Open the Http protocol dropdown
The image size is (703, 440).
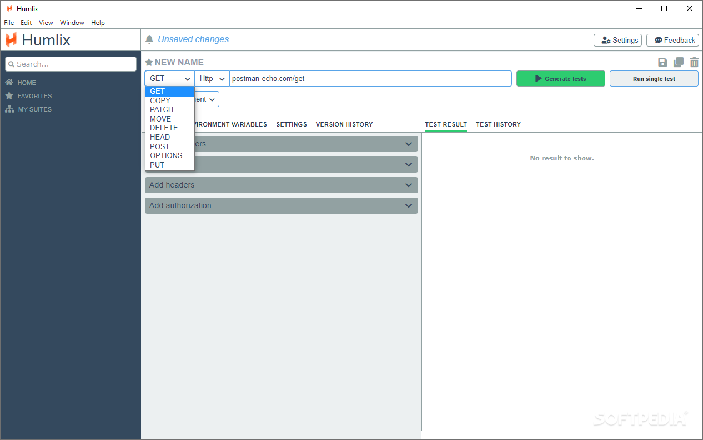(x=212, y=79)
